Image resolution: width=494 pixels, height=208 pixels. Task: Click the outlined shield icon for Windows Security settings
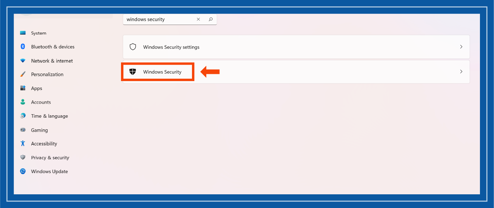point(133,47)
